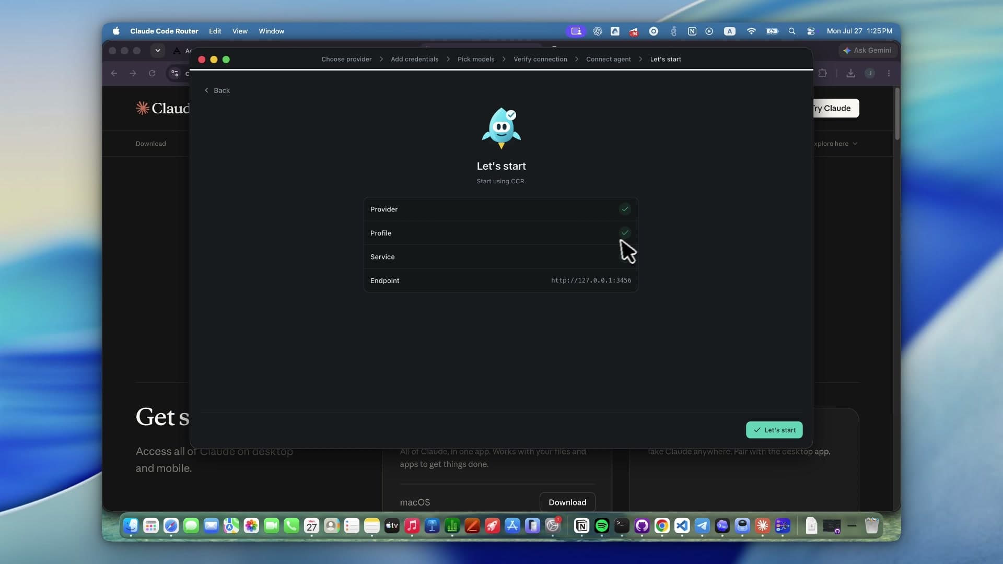Click the green checkmark in the Profile row

625,233
